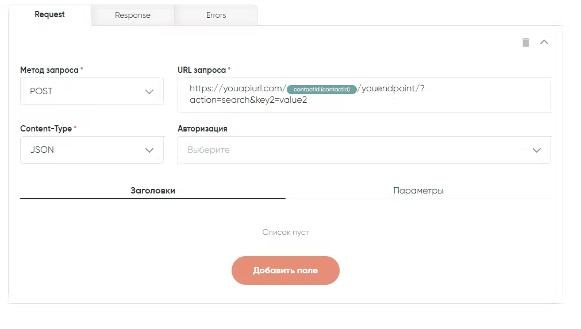
Task: Delete the request block with trash icon
Action: 525,42
